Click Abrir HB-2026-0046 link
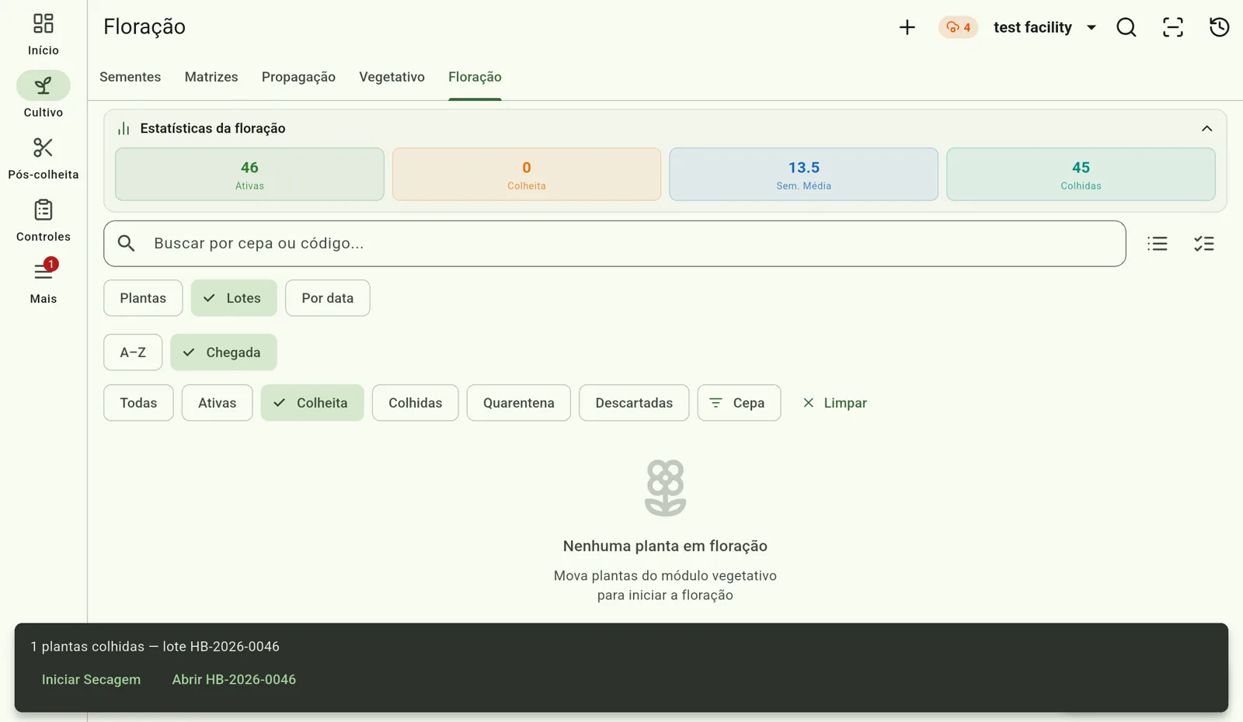This screenshot has width=1243, height=722. [x=234, y=679]
